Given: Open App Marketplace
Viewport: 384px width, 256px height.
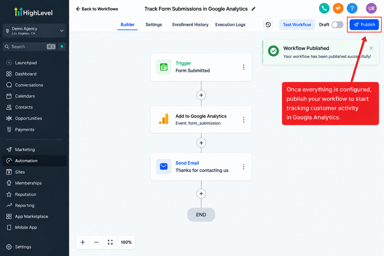Looking at the screenshot, I should click(34, 216).
